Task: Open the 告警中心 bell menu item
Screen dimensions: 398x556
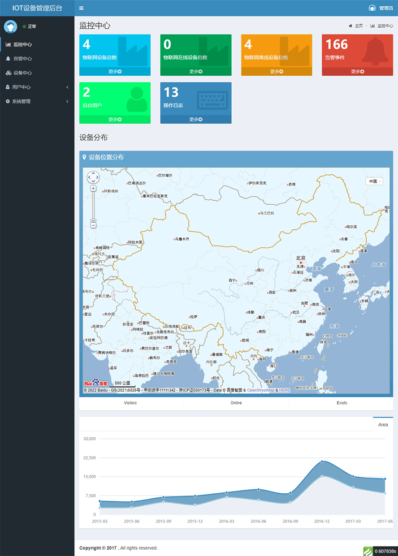Action: (x=22, y=59)
